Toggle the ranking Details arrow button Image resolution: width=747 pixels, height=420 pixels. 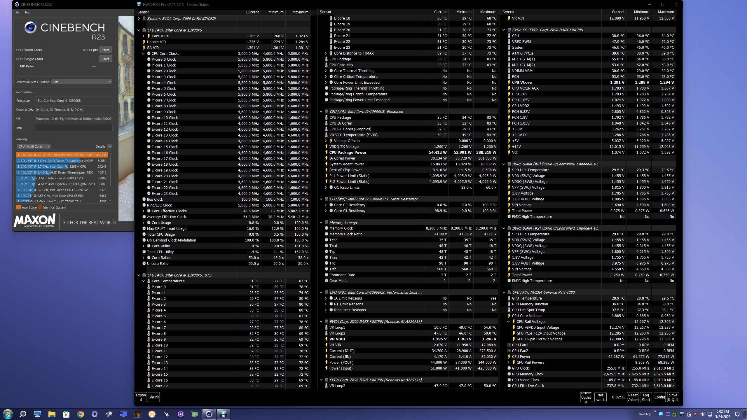click(x=110, y=146)
